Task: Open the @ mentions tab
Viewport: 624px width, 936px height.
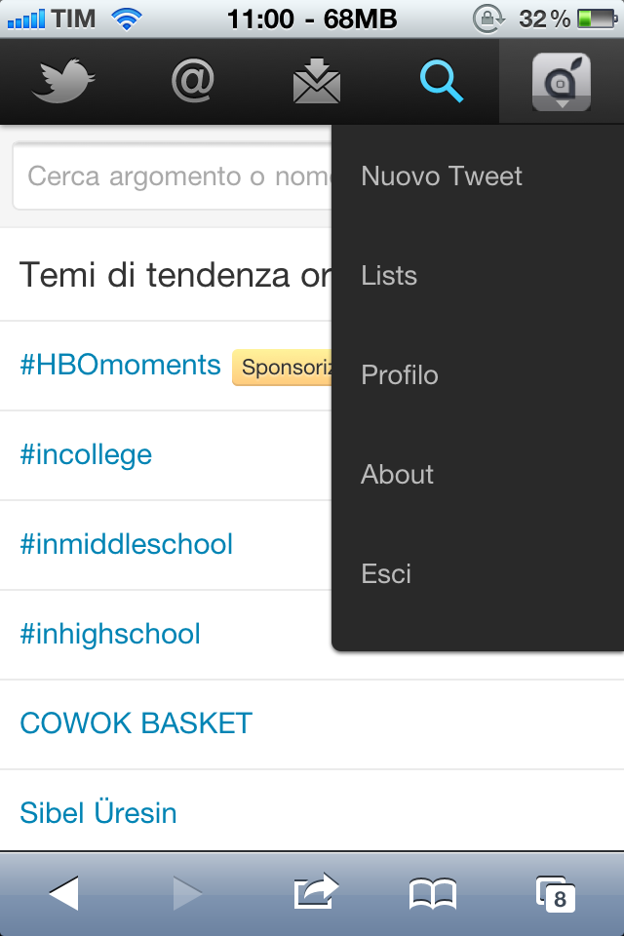Action: point(192,82)
